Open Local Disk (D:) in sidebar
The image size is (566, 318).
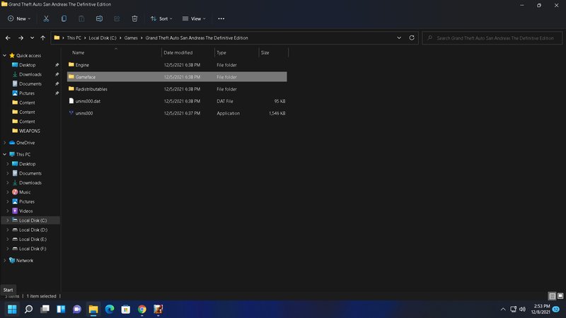point(33,230)
